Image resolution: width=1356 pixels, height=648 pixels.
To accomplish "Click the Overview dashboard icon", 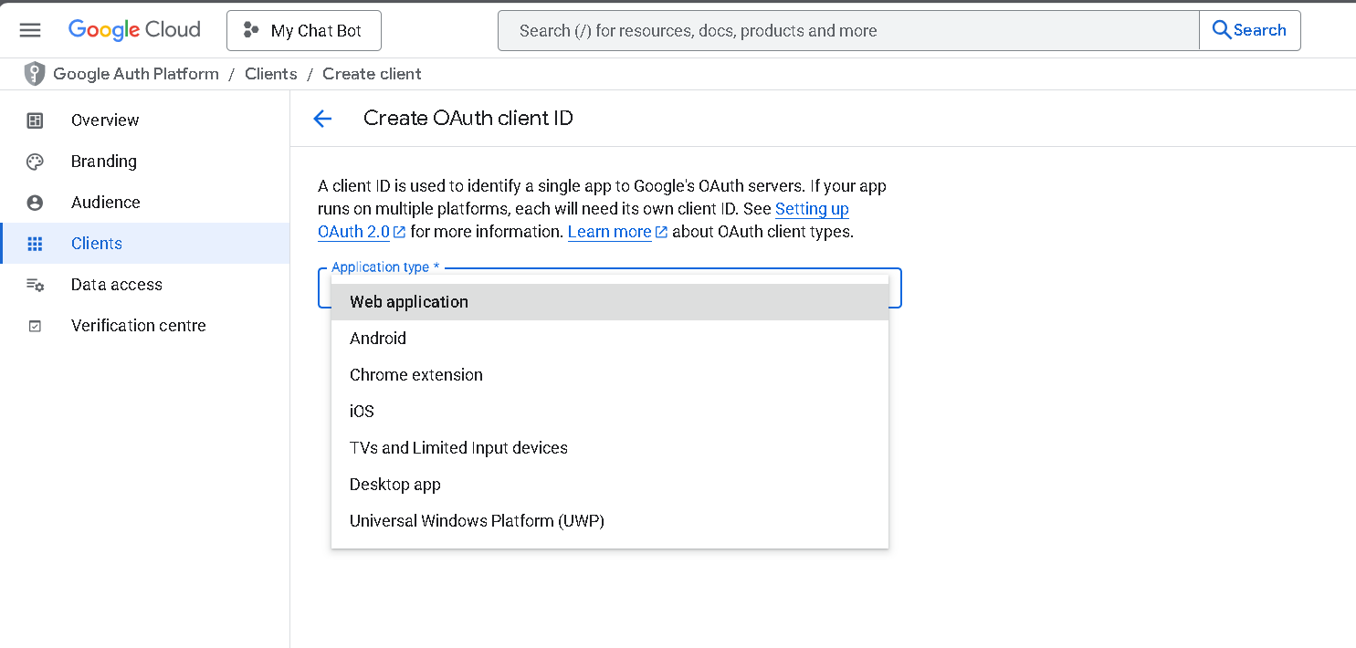I will click(35, 120).
